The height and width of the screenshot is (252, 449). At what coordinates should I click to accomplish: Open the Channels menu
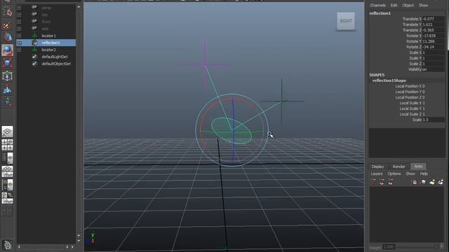click(x=377, y=5)
